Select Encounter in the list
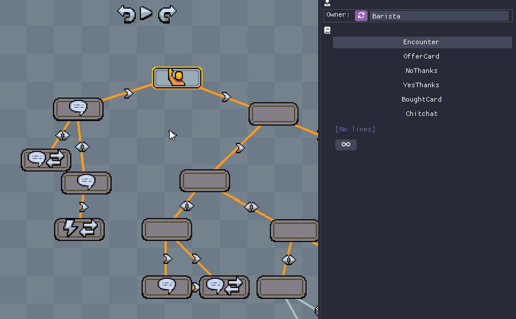Viewport: 516px width, 319px height. [422, 42]
